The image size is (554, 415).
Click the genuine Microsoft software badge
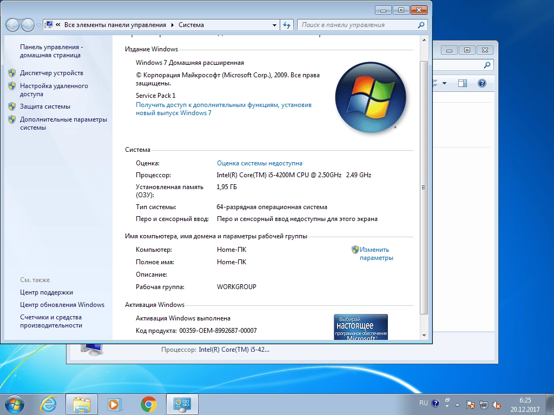coord(361,327)
